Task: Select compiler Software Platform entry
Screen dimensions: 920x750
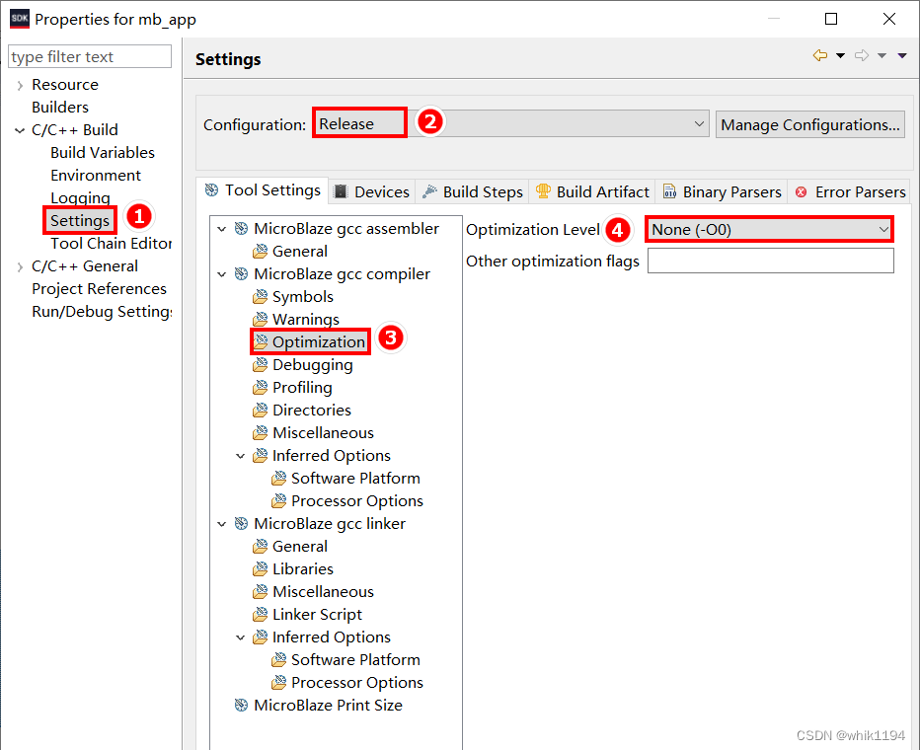Action: pyautogui.click(x=355, y=478)
